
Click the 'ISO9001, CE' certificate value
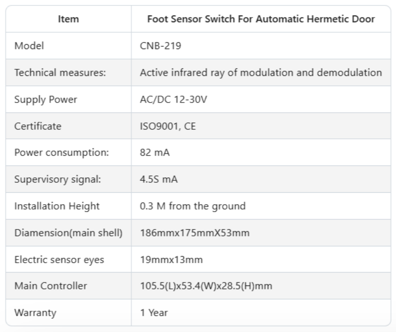tap(168, 126)
